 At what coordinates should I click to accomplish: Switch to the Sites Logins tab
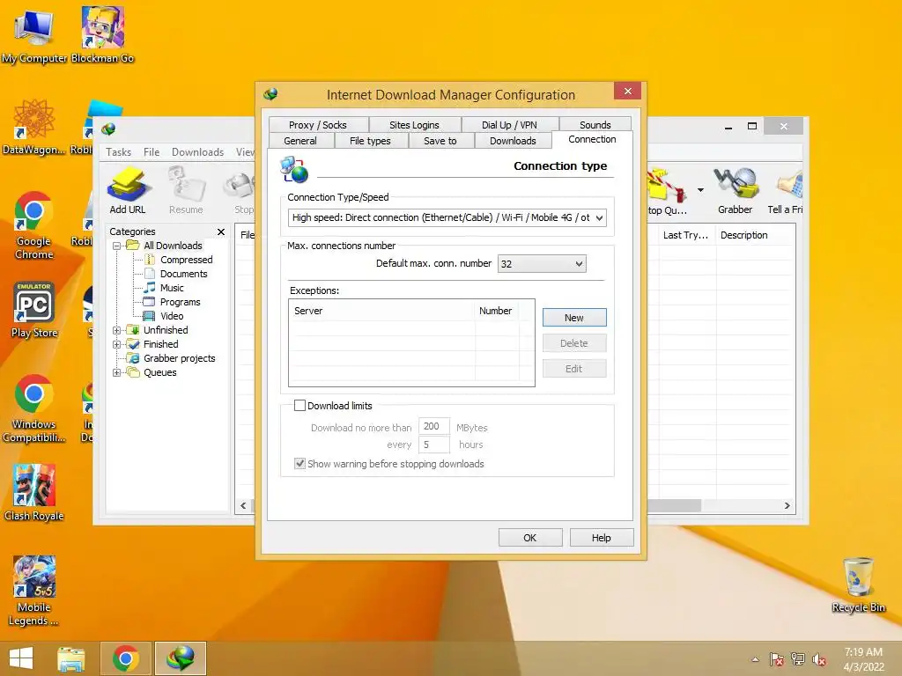(x=414, y=125)
